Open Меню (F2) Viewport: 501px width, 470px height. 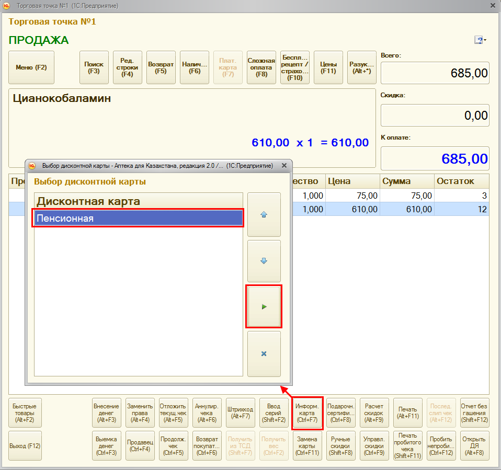pos(31,67)
